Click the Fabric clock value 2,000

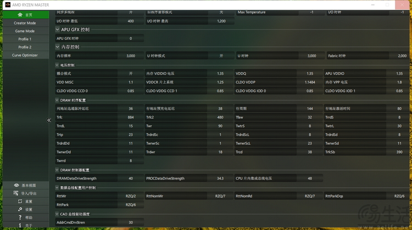click(402, 55)
